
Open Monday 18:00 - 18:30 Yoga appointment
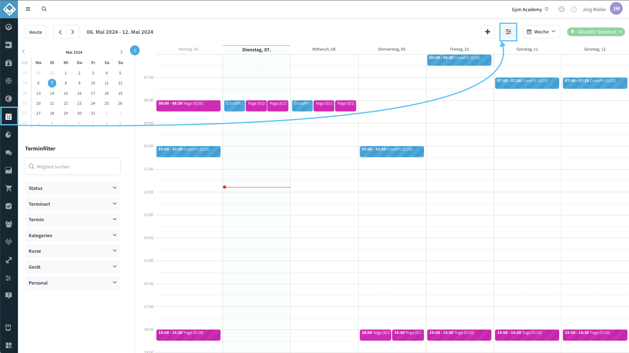pos(188,335)
